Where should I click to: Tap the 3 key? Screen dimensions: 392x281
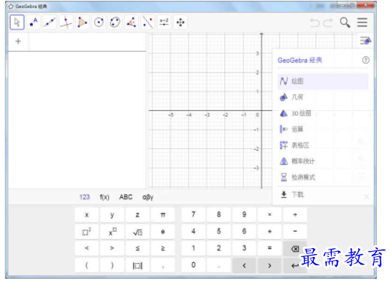[244, 248]
